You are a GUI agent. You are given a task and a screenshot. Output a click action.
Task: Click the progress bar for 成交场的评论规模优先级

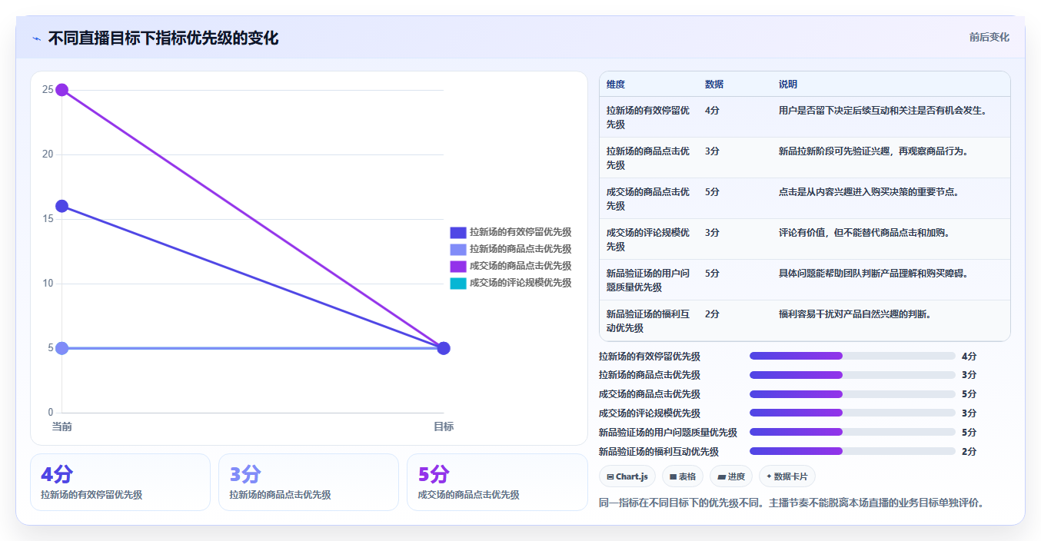coord(852,413)
